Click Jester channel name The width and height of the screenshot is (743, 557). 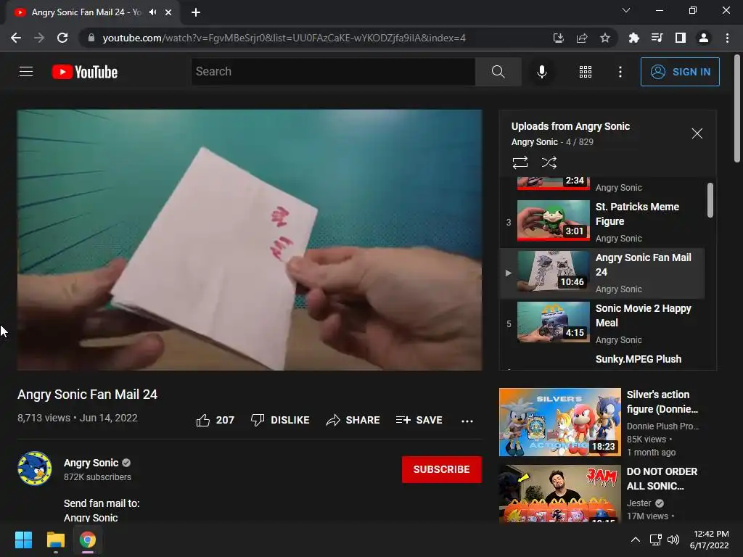click(639, 503)
